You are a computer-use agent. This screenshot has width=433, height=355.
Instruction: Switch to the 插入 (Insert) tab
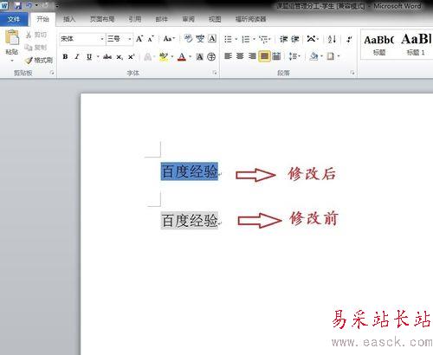tap(69, 19)
